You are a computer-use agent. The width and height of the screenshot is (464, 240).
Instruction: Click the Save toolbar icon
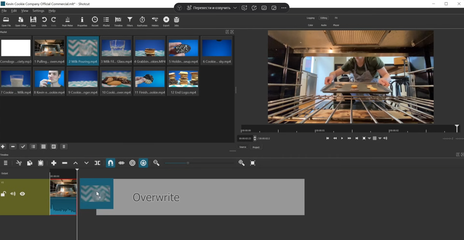point(33,21)
